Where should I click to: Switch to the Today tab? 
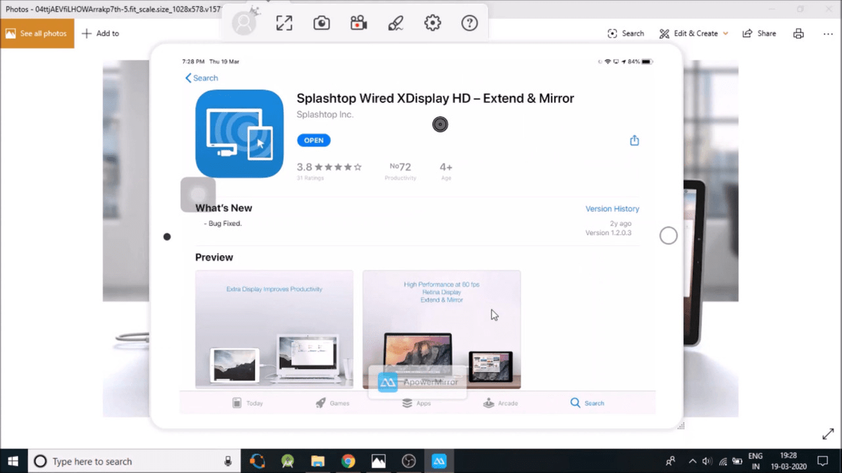(x=247, y=404)
